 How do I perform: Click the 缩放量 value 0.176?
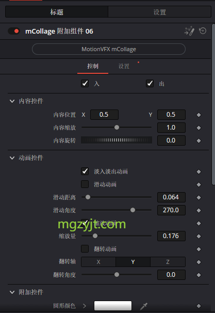pyautogui.click(x=171, y=236)
